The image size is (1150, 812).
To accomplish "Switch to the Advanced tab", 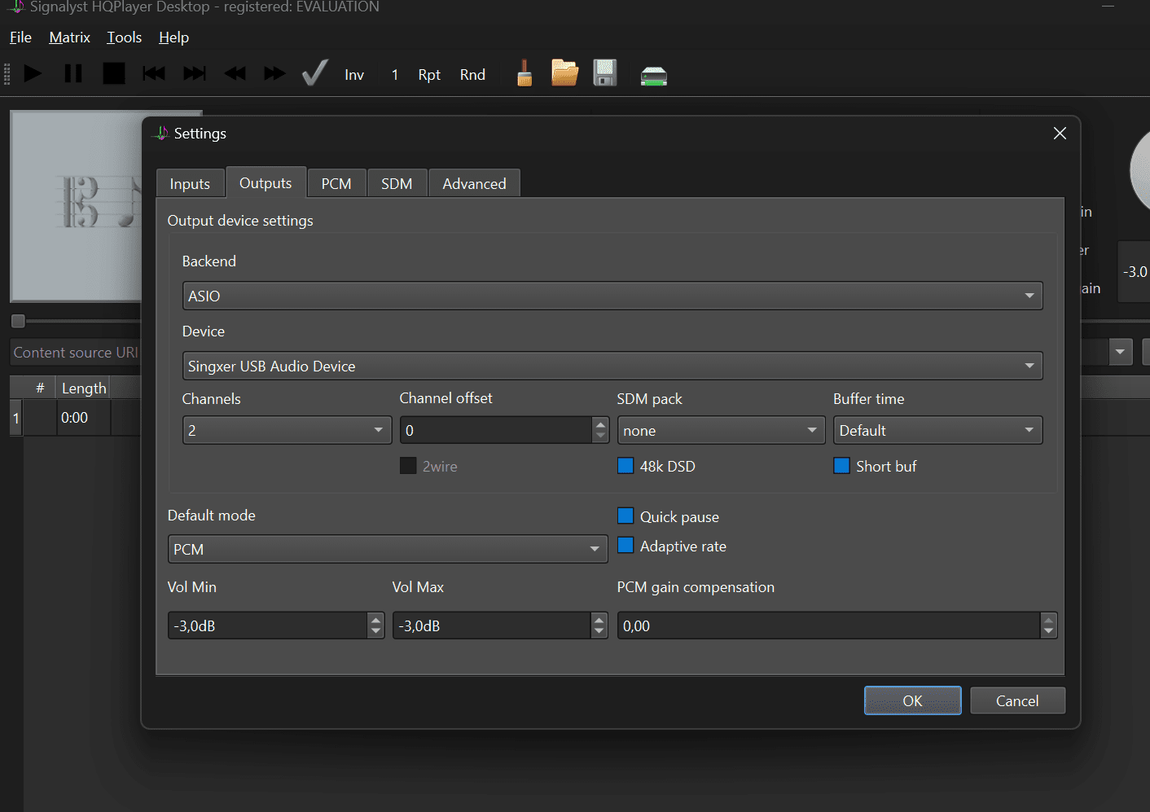I will tap(474, 184).
